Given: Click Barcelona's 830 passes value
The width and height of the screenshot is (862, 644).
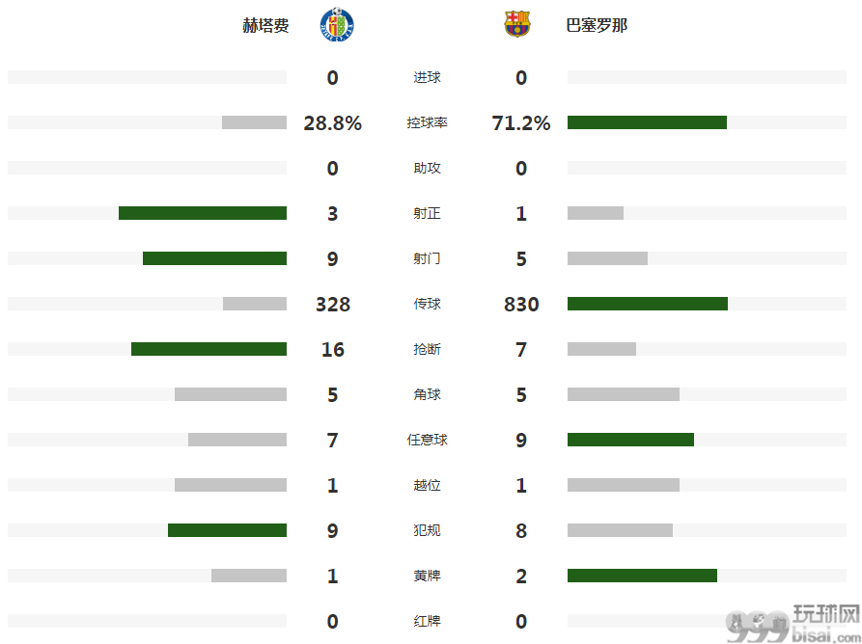Looking at the screenshot, I should pos(521,304).
